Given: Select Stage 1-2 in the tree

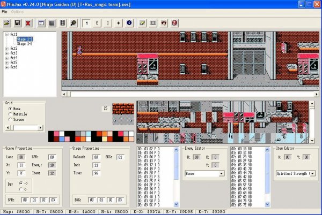Looking at the screenshot, I should (x=25, y=44).
